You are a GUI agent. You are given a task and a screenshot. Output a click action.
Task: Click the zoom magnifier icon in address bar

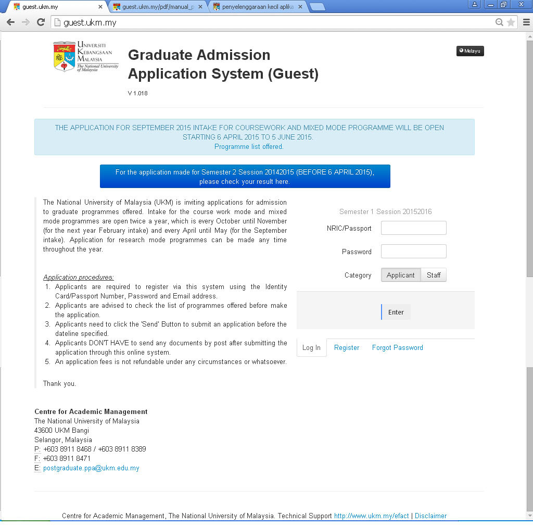(x=499, y=22)
